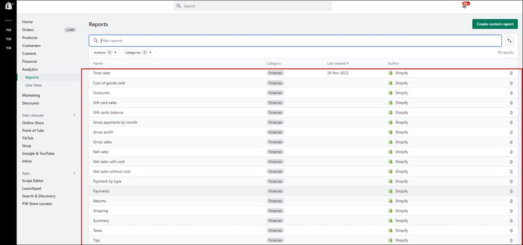Pin the Gross sales report

pyautogui.click(x=511, y=142)
